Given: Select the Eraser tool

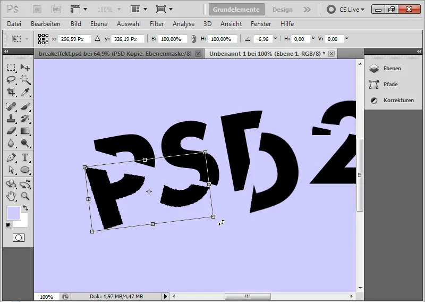Looking at the screenshot, I should click(11, 131).
